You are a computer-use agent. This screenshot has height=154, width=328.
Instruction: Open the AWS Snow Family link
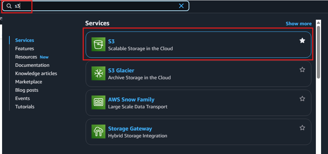pyautogui.click(x=131, y=99)
